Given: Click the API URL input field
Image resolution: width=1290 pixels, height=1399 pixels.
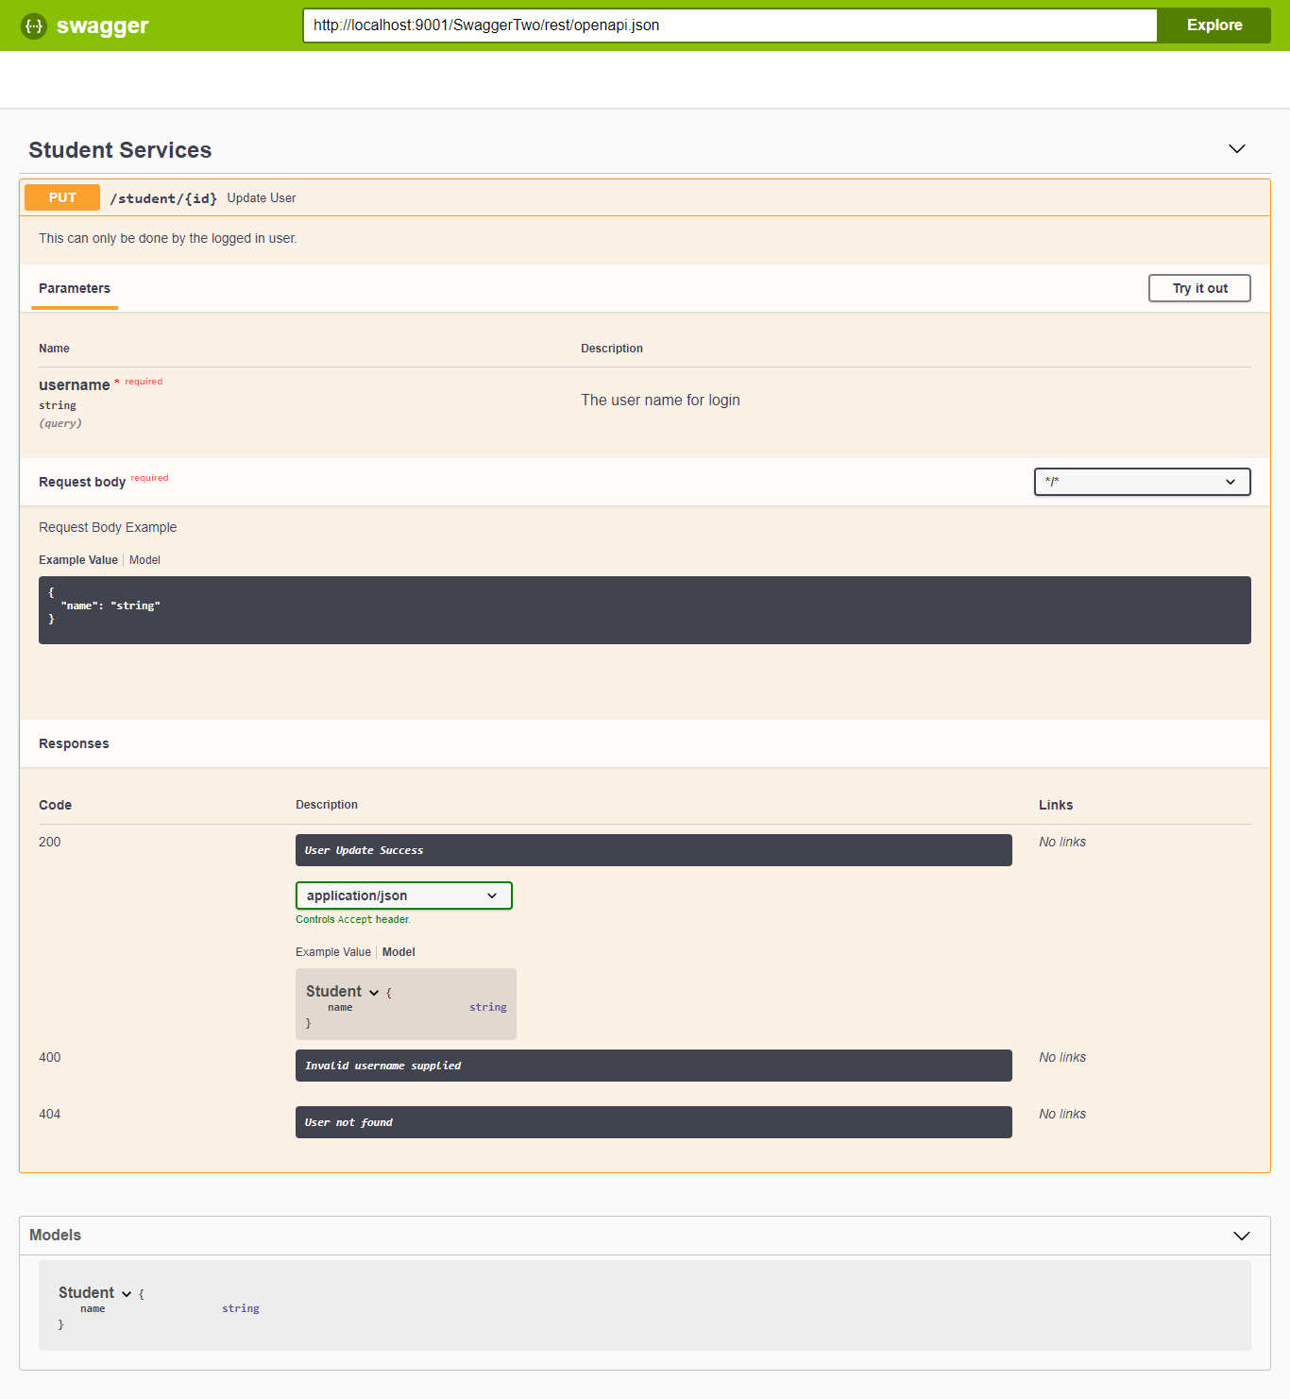Looking at the screenshot, I should pos(730,26).
